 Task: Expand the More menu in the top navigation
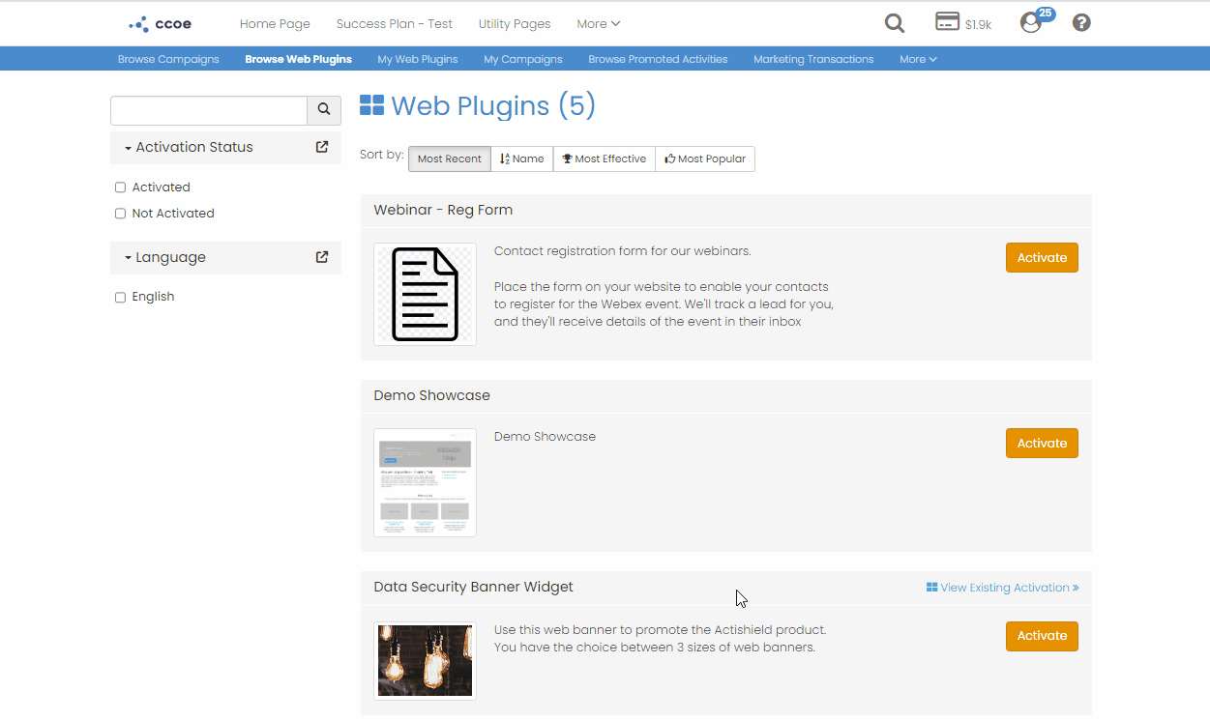(x=598, y=23)
